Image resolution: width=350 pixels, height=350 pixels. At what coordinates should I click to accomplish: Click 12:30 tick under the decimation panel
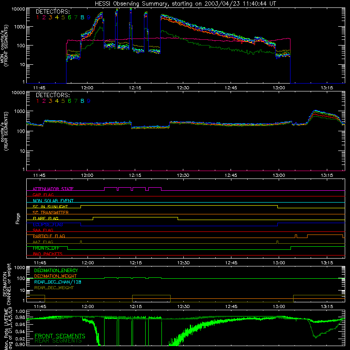point(183,307)
